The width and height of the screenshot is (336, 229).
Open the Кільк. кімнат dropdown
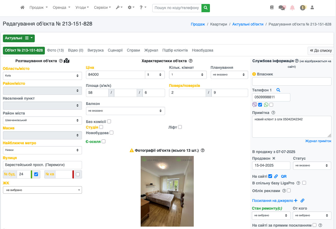(188, 75)
